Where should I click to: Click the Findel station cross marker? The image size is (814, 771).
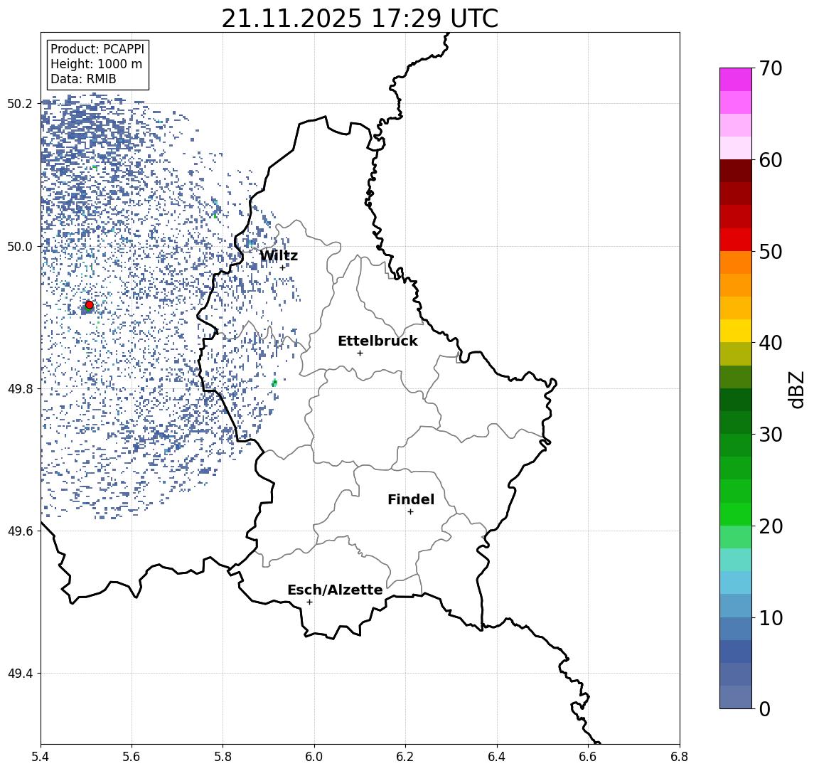click(x=410, y=512)
